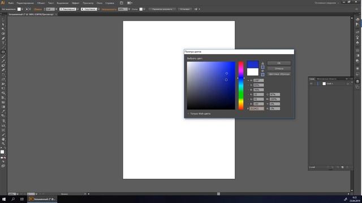
Task: Open the Окно menu
Action: point(100,3)
